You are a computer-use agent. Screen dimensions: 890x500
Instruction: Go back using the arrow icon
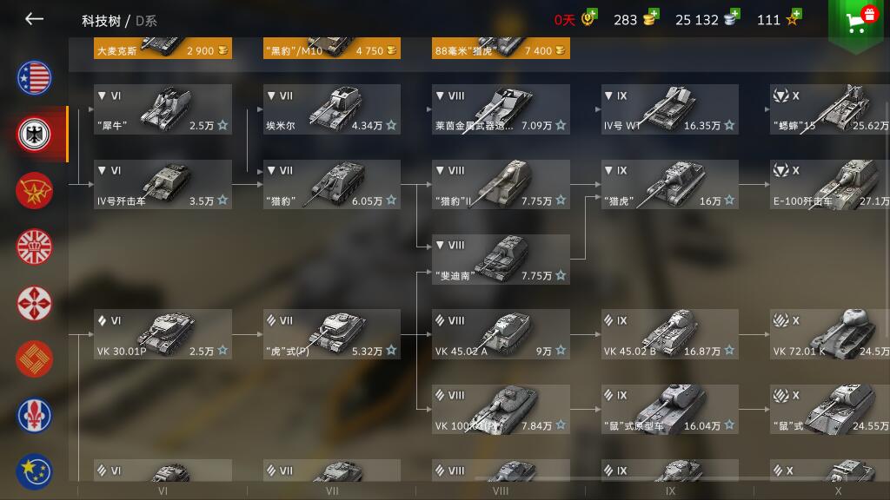point(34,19)
